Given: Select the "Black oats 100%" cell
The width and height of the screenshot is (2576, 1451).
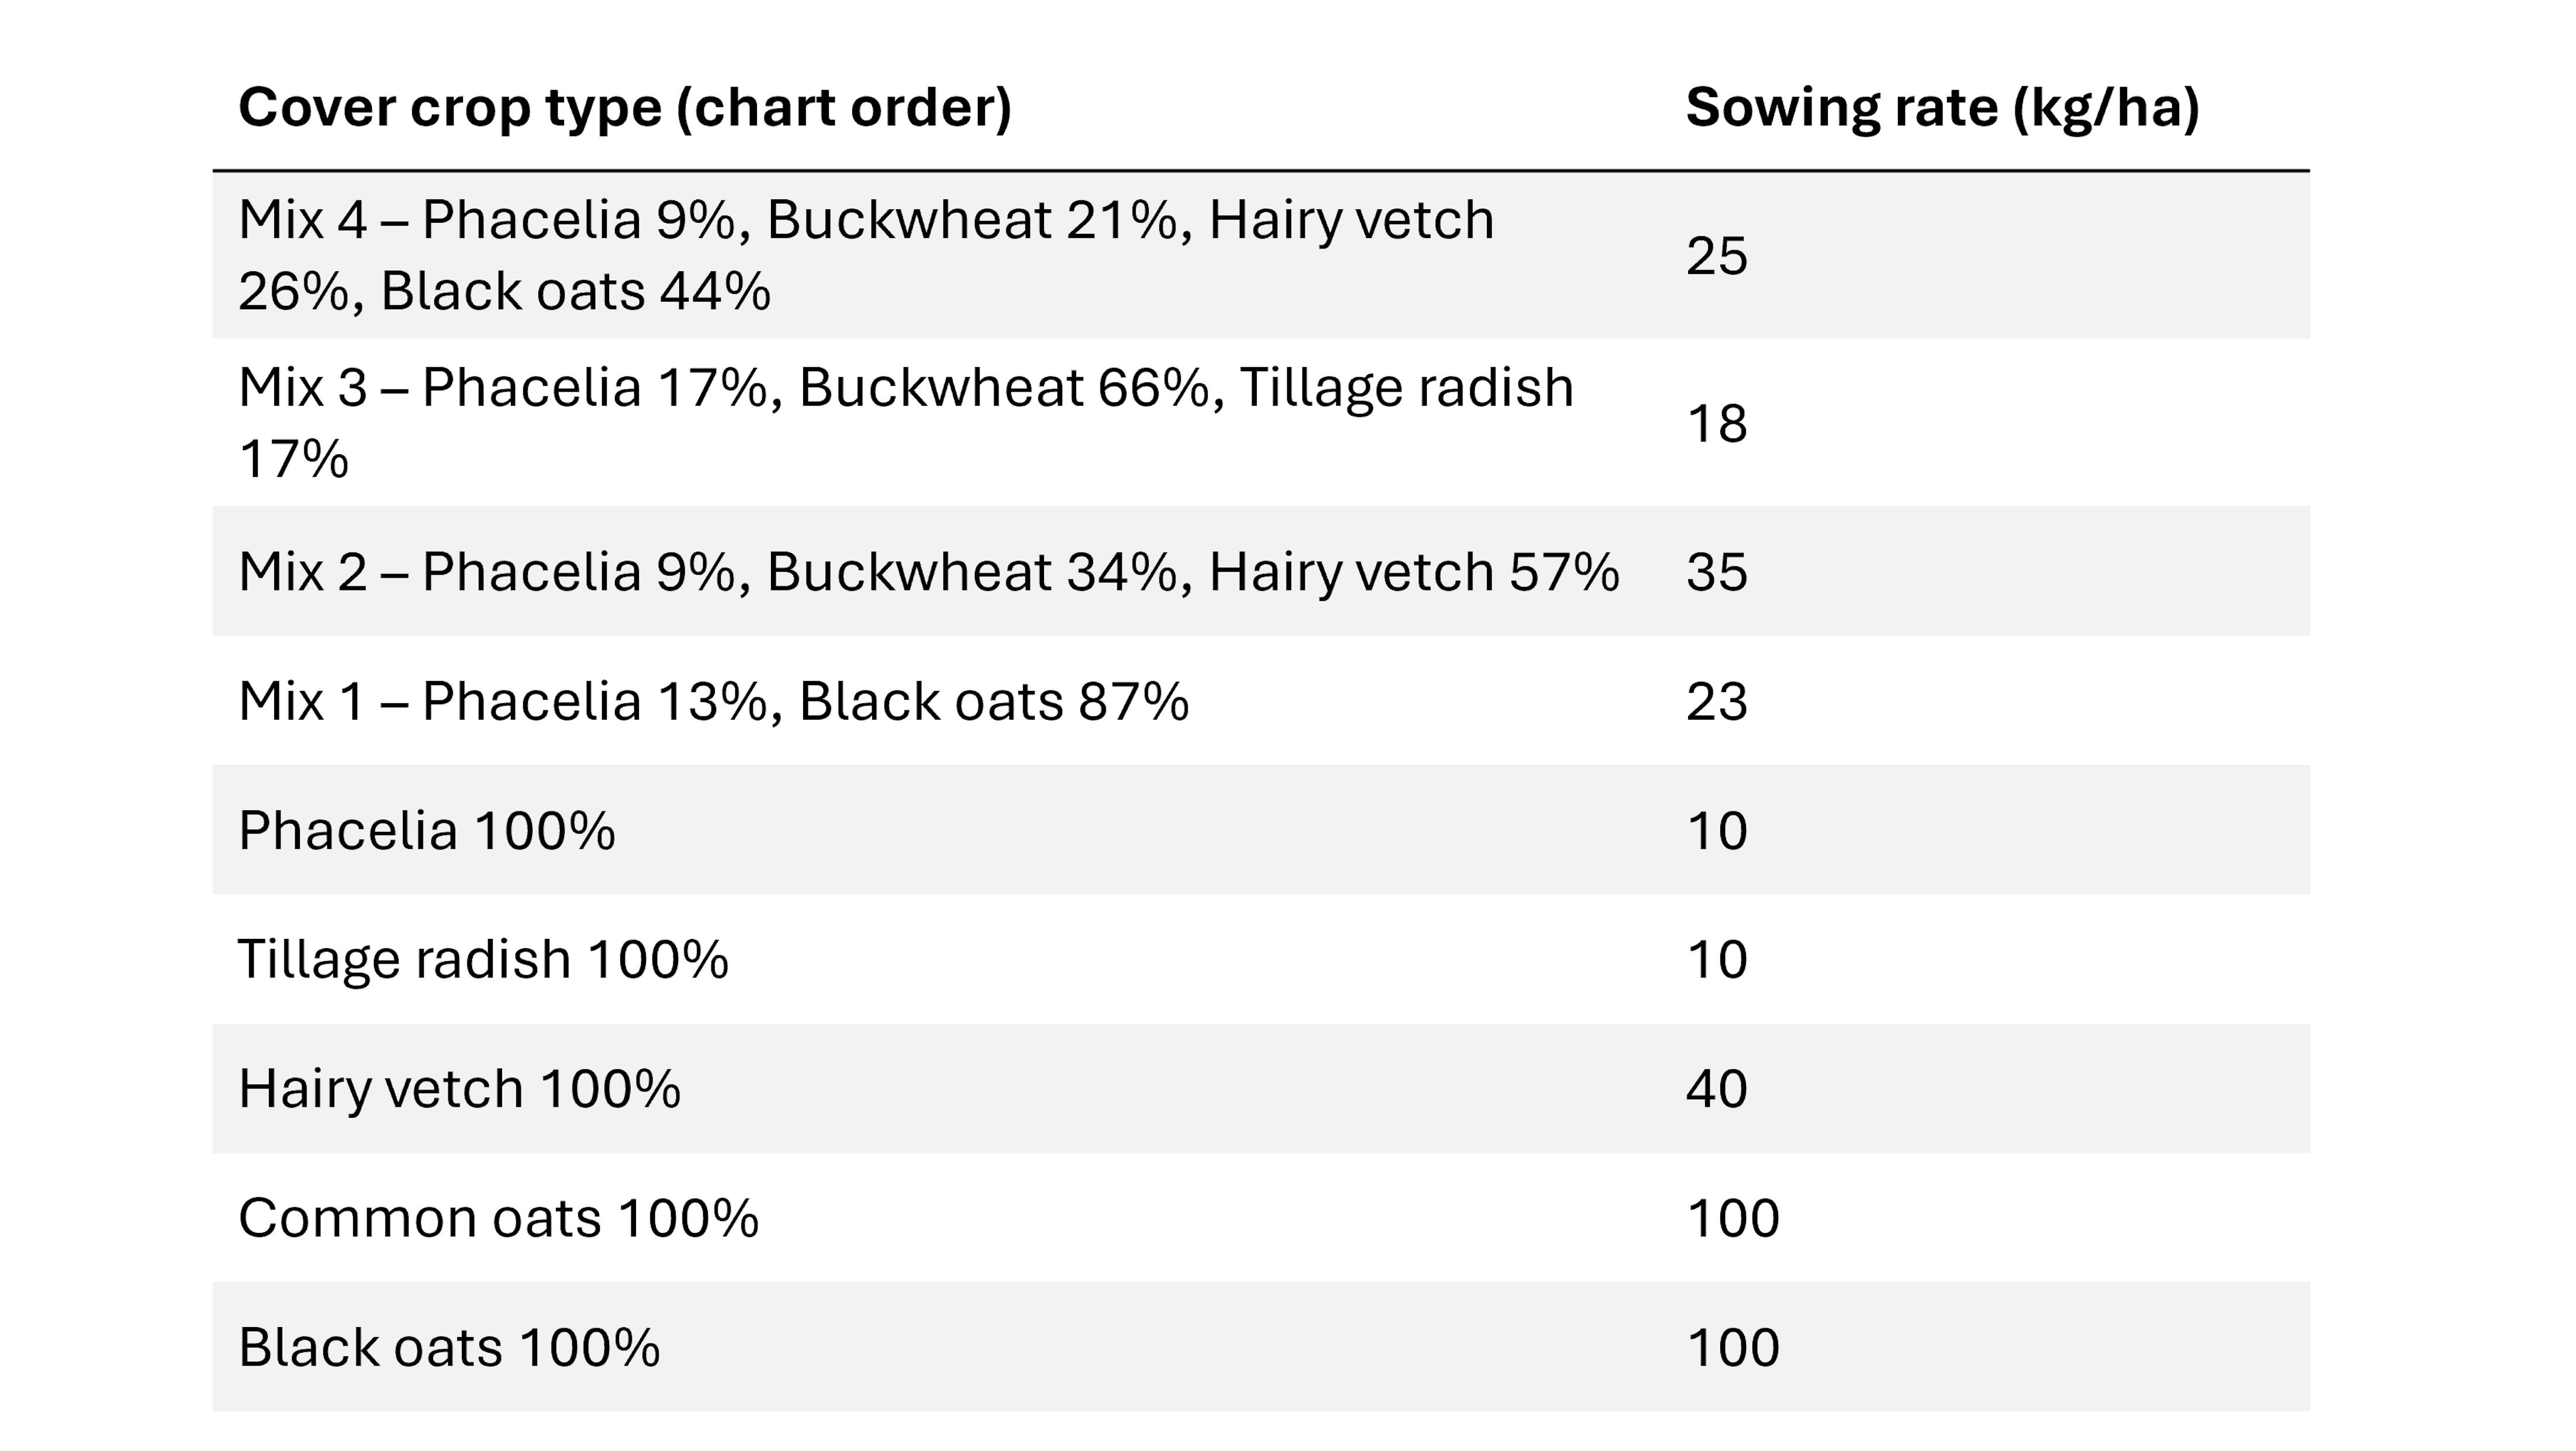Looking at the screenshot, I should click(x=449, y=1347).
